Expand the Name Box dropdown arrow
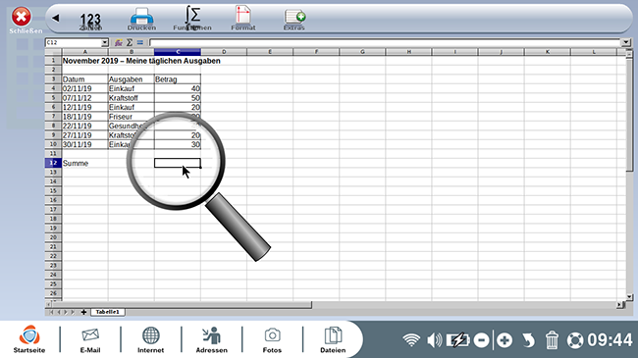Image resolution: width=638 pixels, height=358 pixels. (x=105, y=43)
